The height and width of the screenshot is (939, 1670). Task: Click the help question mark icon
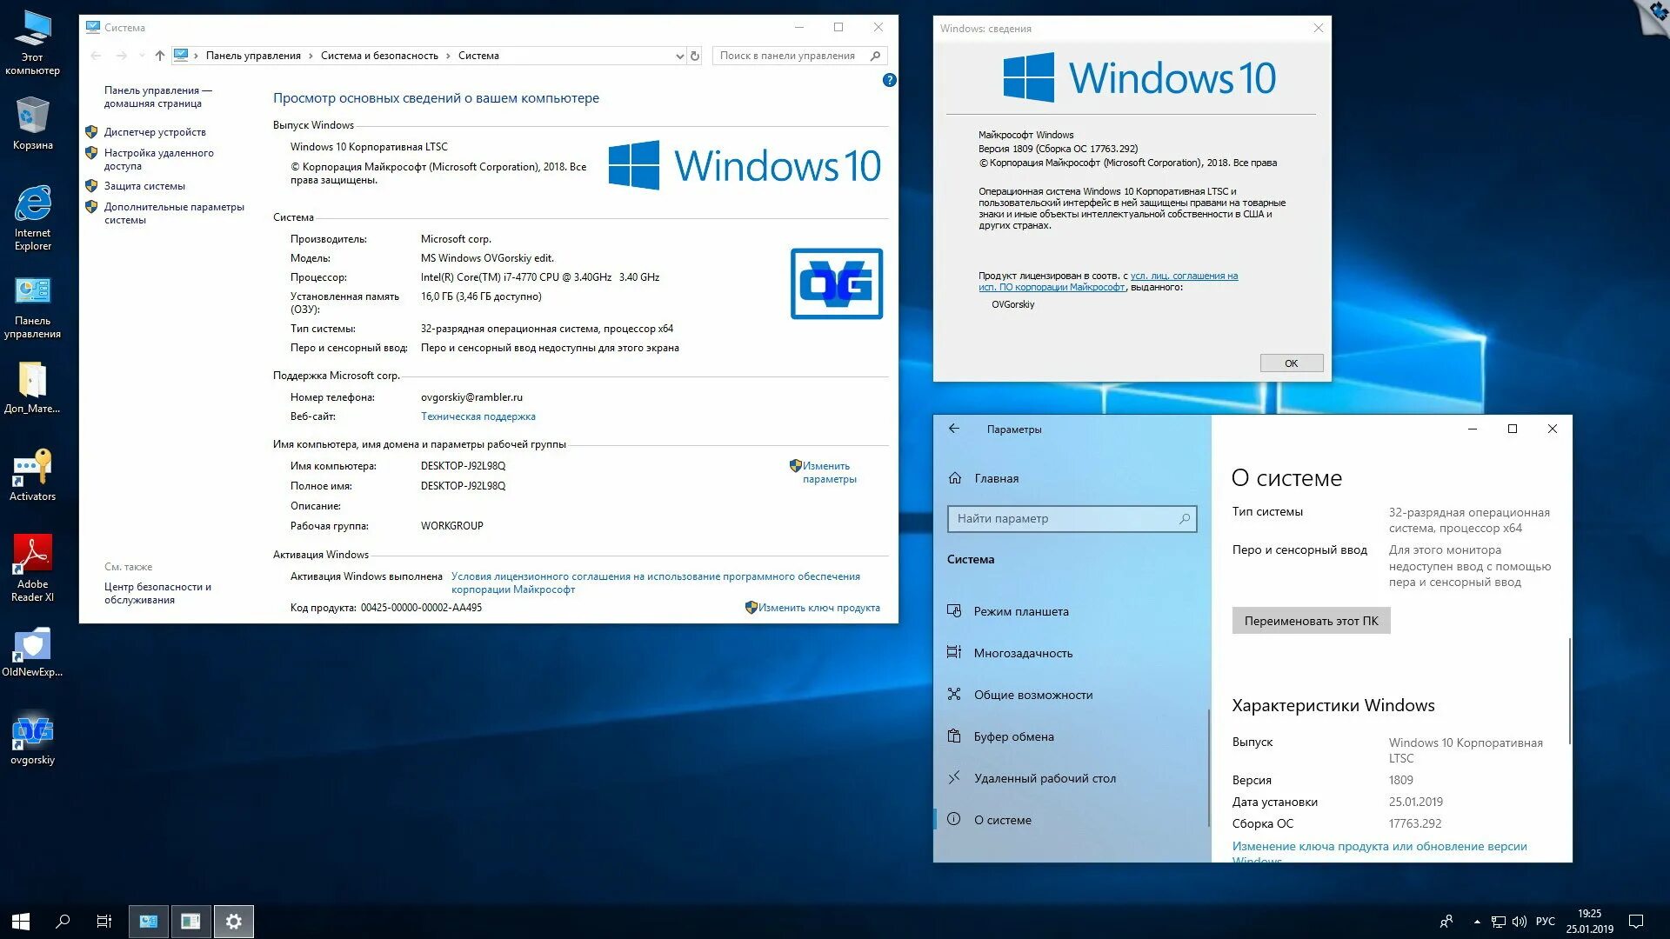click(889, 80)
